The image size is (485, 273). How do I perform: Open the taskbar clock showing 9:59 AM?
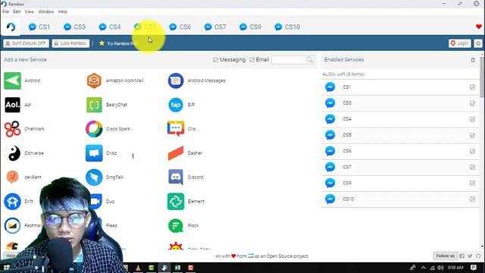coord(455,268)
